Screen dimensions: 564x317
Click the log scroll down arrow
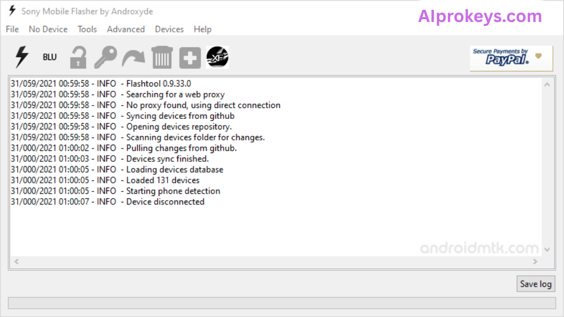tap(547, 249)
